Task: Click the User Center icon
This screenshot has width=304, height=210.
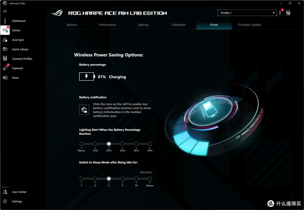Action: coord(5,192)
